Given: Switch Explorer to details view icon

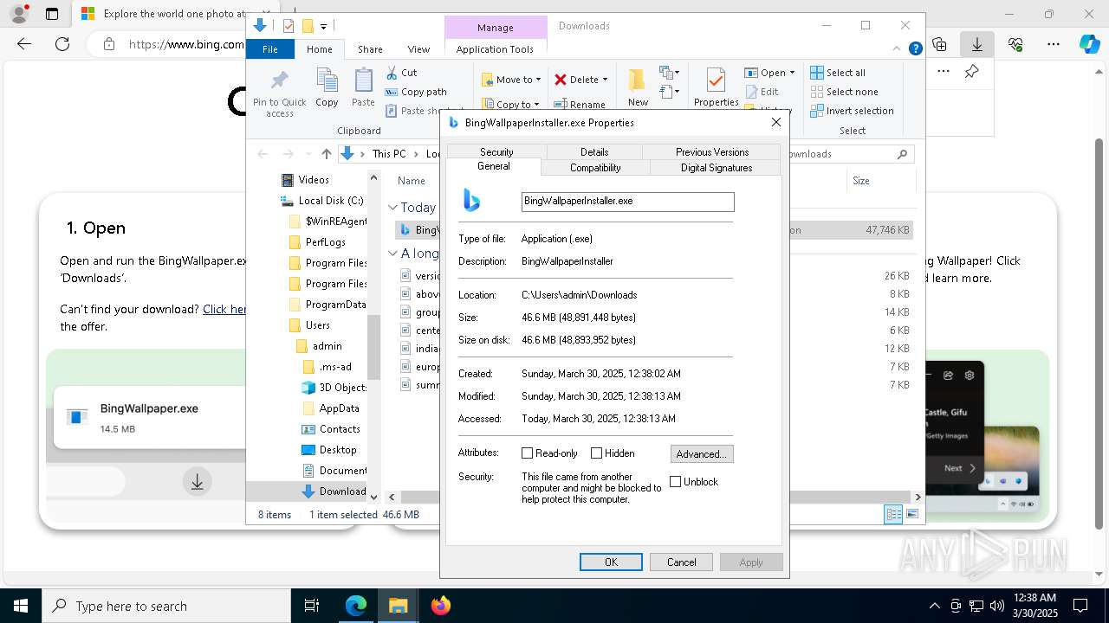Looking at the screenshot, I should [x=893, y=514].
